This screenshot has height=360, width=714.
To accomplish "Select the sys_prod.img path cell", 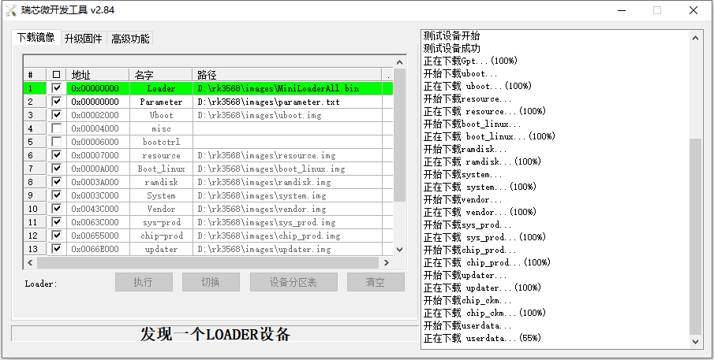I will coord(287,222).
